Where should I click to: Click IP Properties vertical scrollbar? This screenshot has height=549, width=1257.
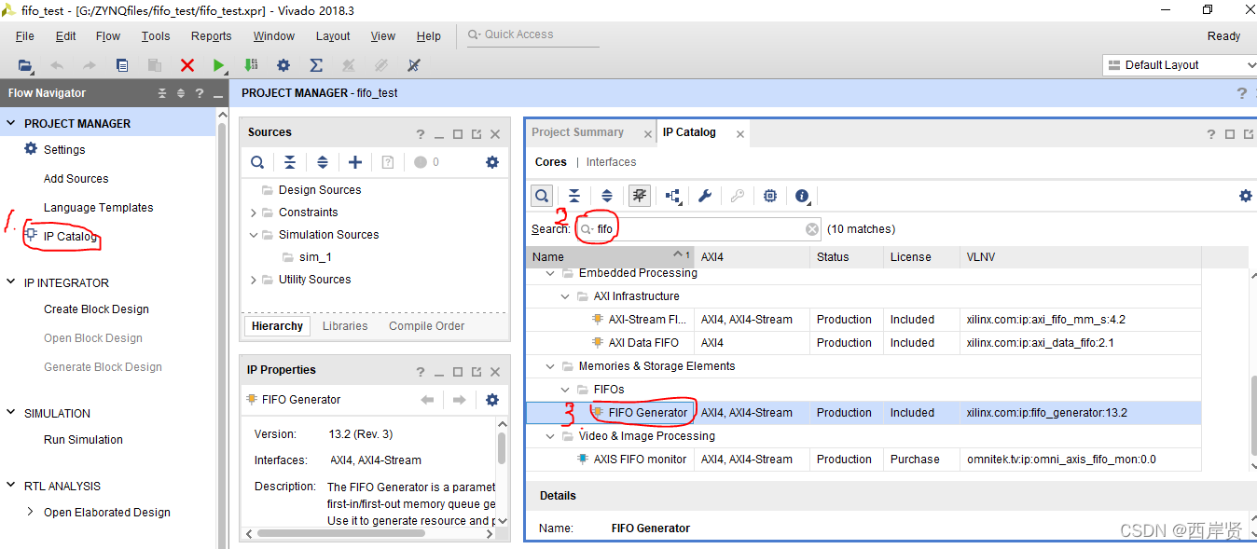(502, 447)
